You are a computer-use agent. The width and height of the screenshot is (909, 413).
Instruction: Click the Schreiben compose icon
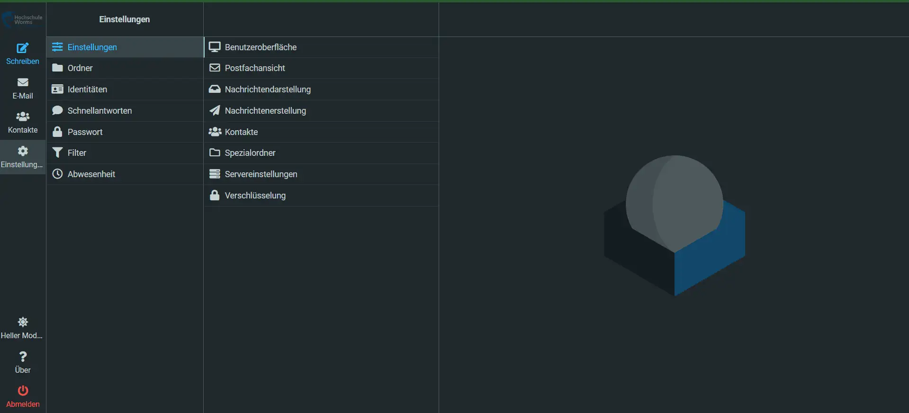point(23,48)
